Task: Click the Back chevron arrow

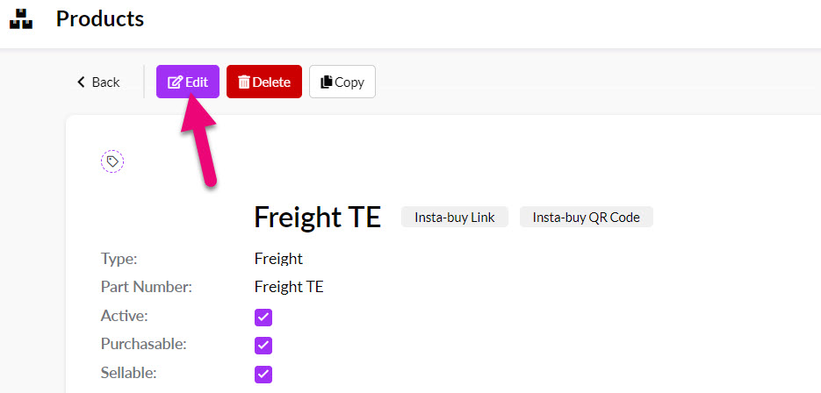Action: click(81, 82)
